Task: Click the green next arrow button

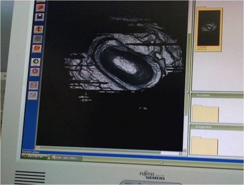Action: [36, 62]
